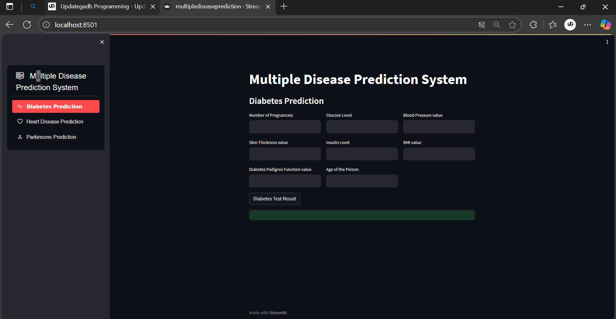The height and width of the screenshot is (319, 616).
Task: Add this page to favorites with the star icon
Action: click(x=512, y=24)
